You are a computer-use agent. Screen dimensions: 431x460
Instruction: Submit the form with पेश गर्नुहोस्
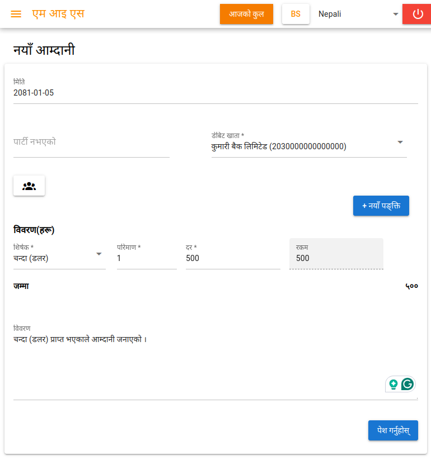coord(393,430)
